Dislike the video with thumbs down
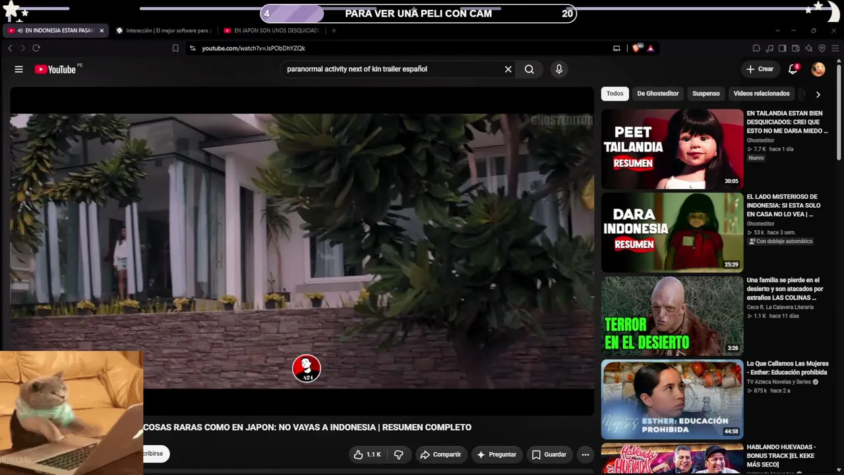This screenshot has width=844, height=475. [x=398, y=455]
